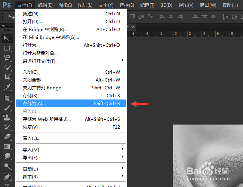Screen dimensions: 243x187
Task: Choose 打开(O)... menu item
Action: (x=71, y=22)
